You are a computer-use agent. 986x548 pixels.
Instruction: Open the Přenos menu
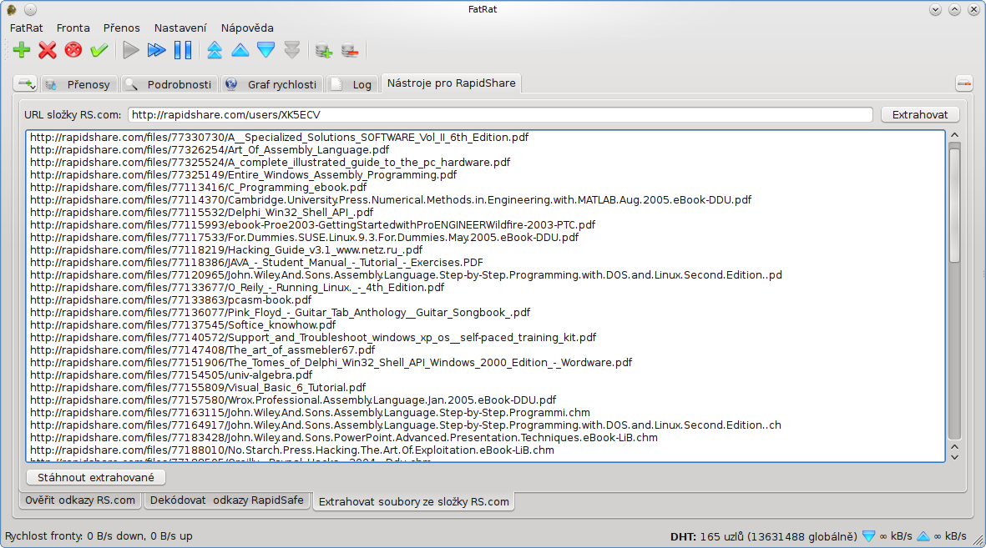121,28
